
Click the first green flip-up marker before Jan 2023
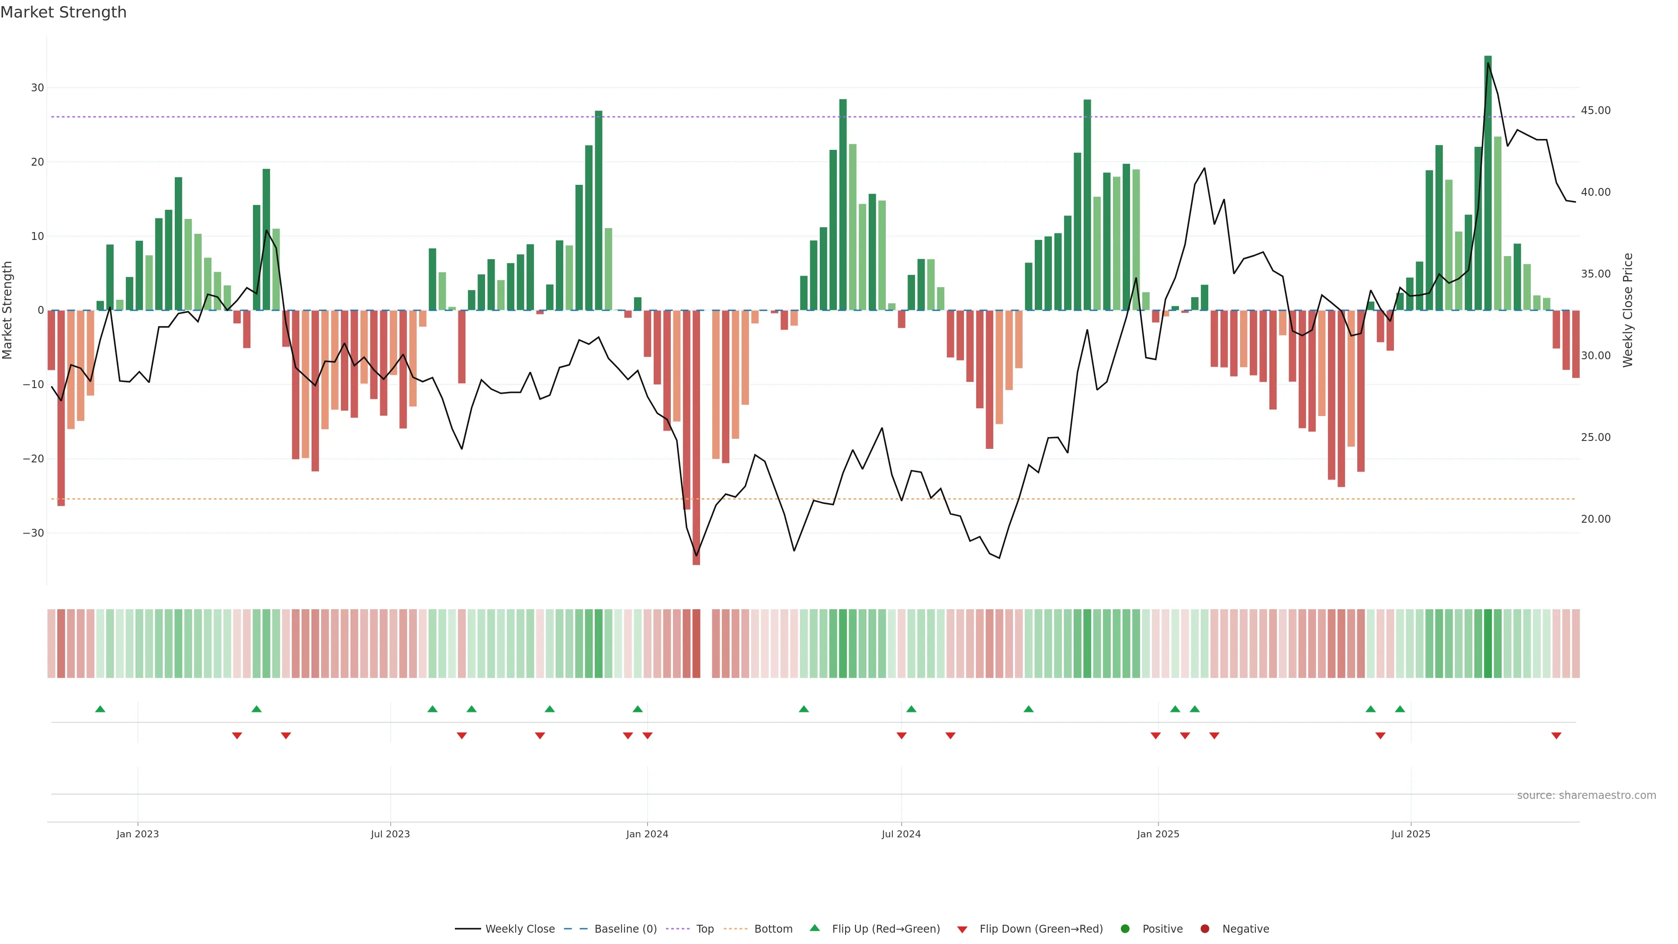(x=100, y=709)
